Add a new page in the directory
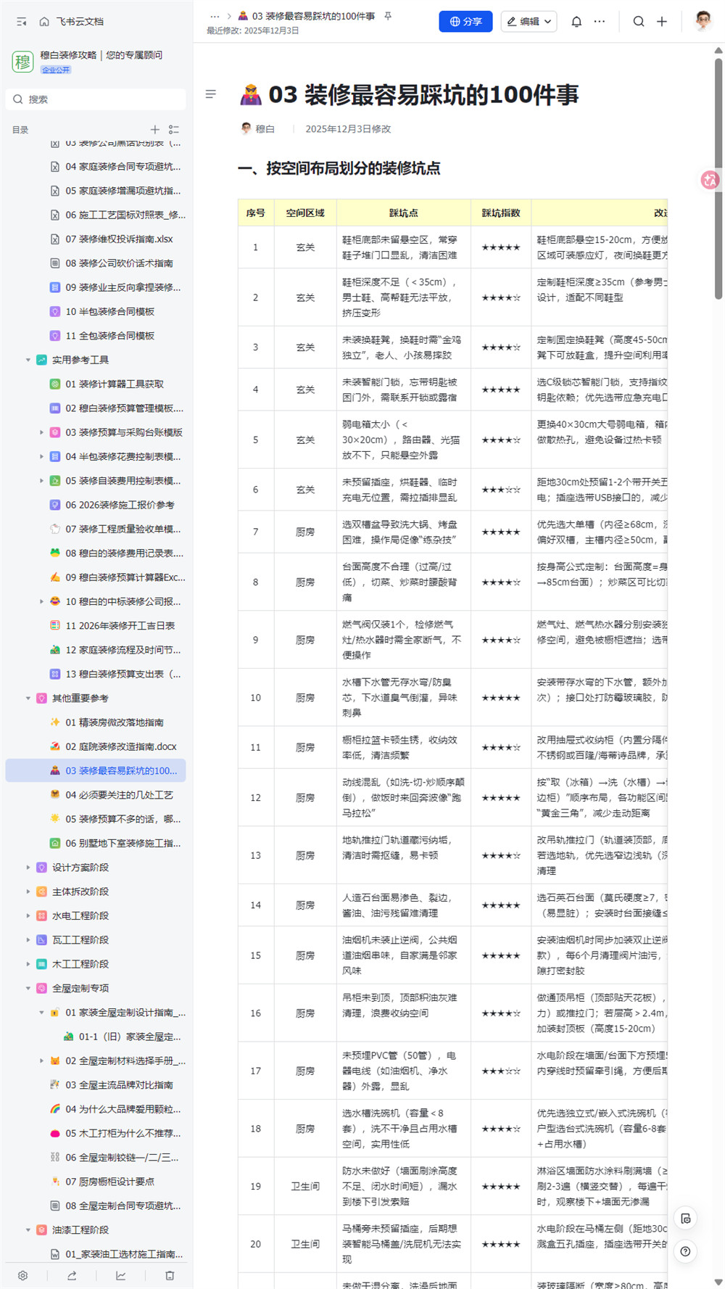The image size is (725, 1289). (154, 130)
